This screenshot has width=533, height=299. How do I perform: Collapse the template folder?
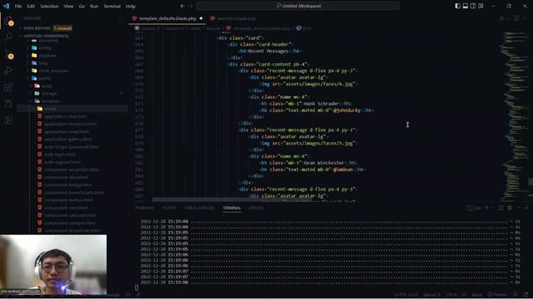coord(50,102)
